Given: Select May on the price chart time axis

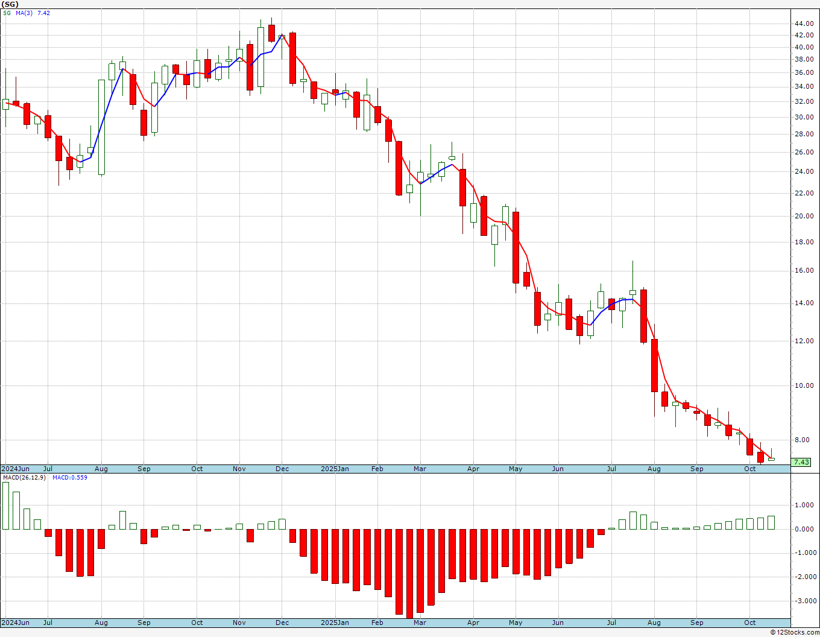Looking at the screenshot, I should click(516, 469).
